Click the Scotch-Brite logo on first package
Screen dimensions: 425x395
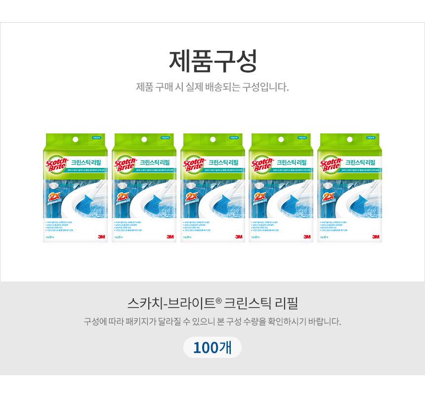click(57, 164)
